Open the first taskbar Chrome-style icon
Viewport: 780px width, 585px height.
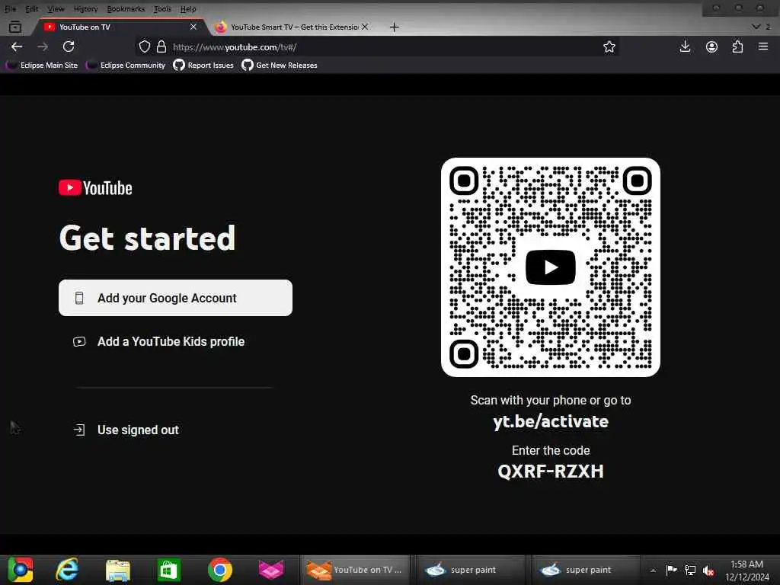(x=21, y=570)
